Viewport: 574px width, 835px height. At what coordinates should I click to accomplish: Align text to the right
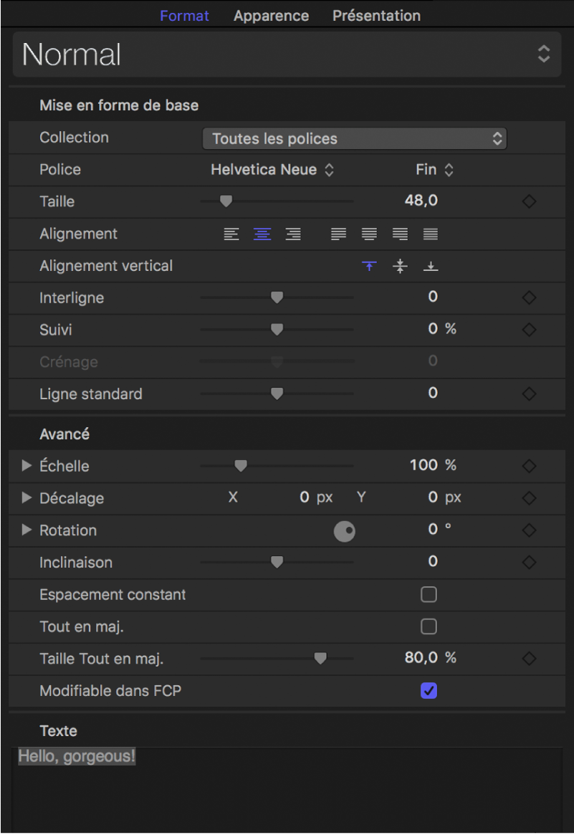pos(293,234)
